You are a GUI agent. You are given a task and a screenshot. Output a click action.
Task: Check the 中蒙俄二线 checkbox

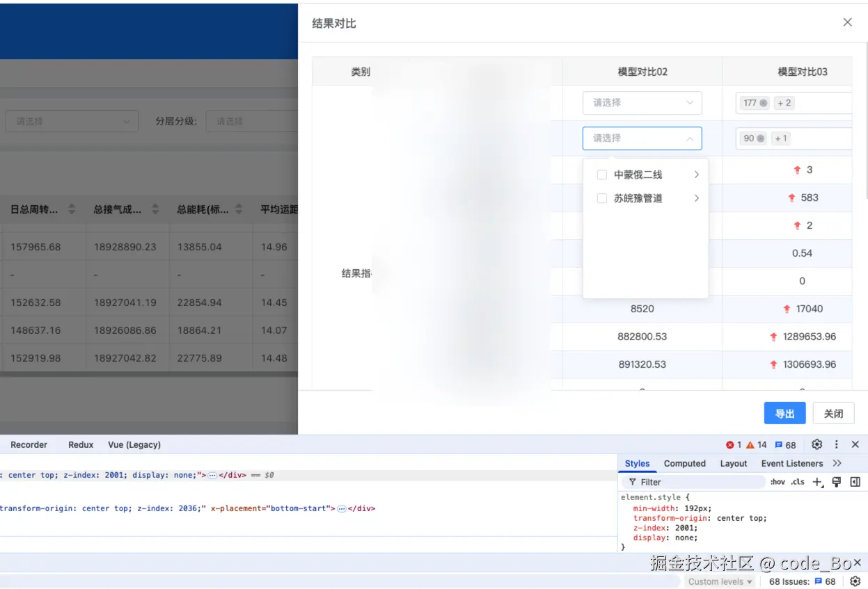click(602, 175)
